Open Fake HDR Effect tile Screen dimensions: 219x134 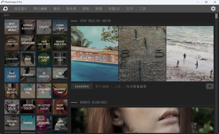[x=44, y=43]
